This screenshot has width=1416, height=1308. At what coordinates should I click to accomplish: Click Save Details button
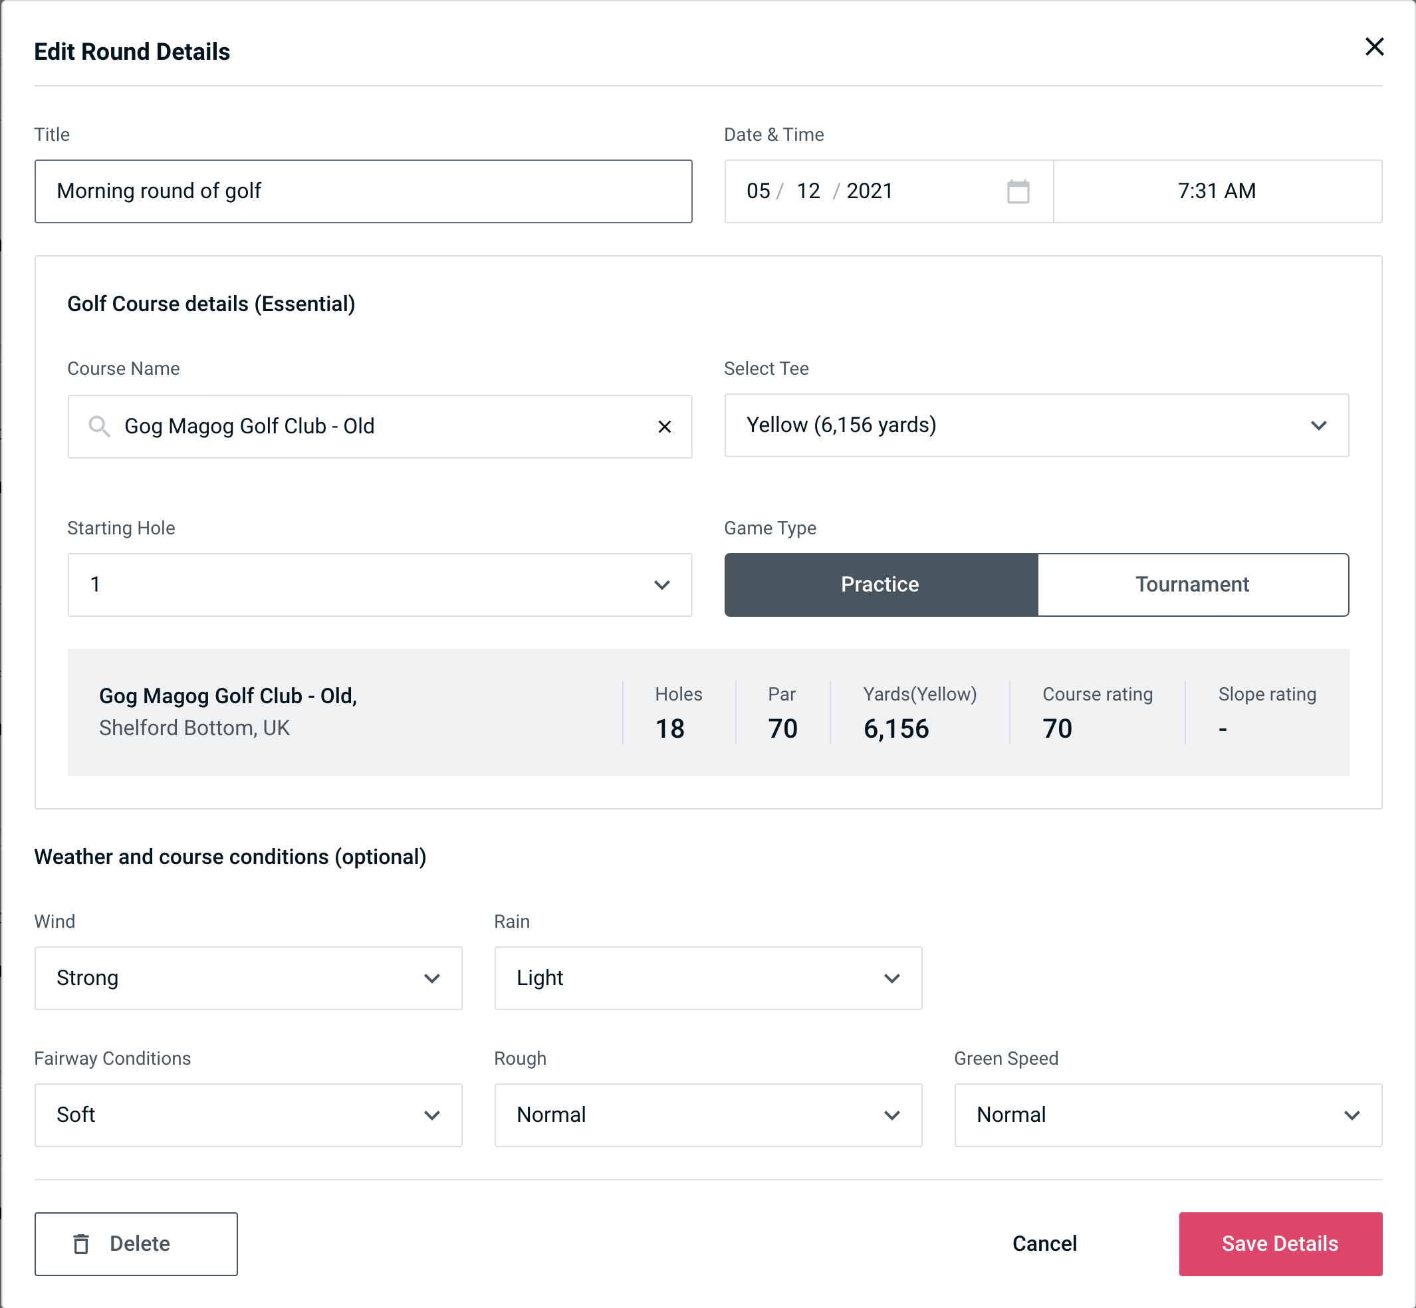(x=1279, y=1243)
